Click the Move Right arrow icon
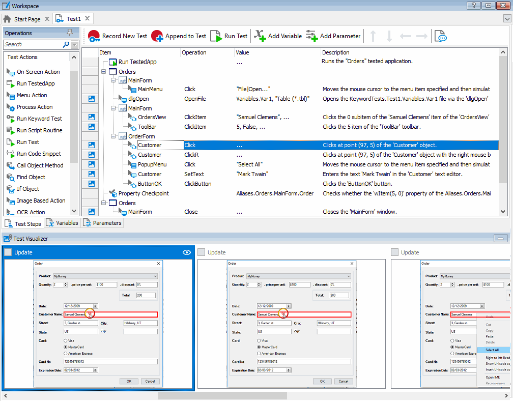This screenshot has height=401, width=513. tap(422, 36)
